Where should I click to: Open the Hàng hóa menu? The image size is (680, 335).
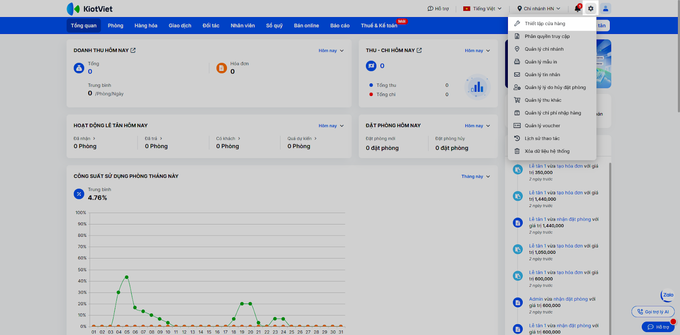(x=146, y=26)
